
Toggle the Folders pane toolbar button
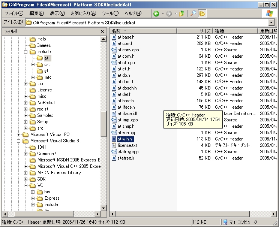[x=202, y=13]
